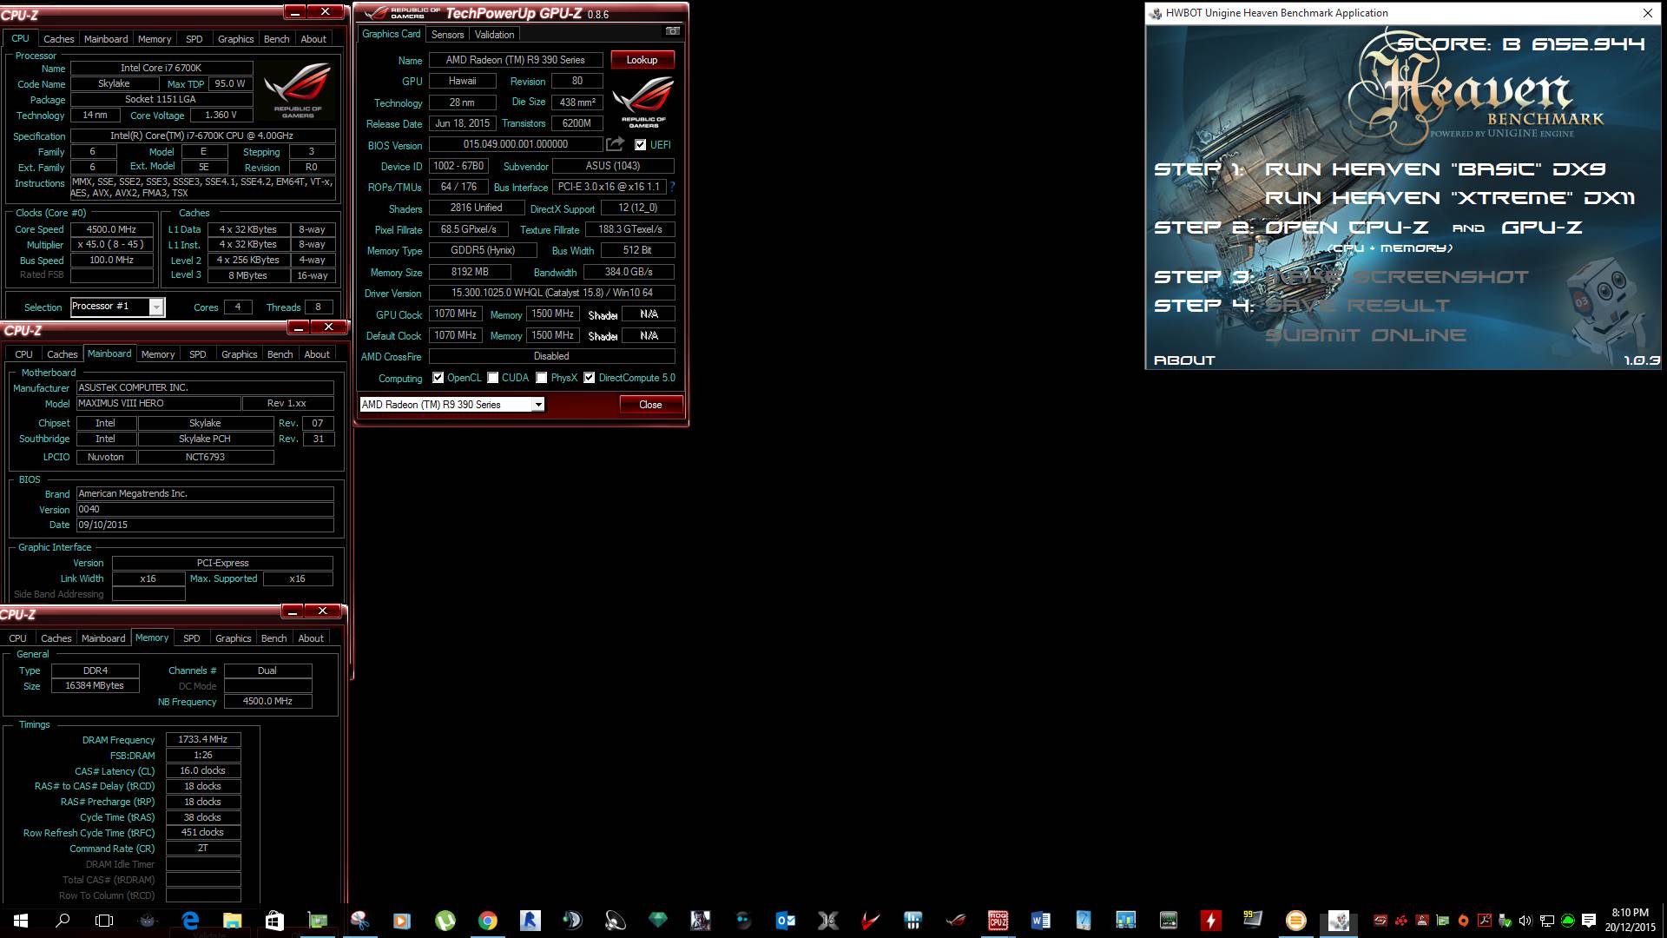Select the GPU-Z Graphics Card tab
The width and height of the screenshot is (1667, 938).
[392, 34]
